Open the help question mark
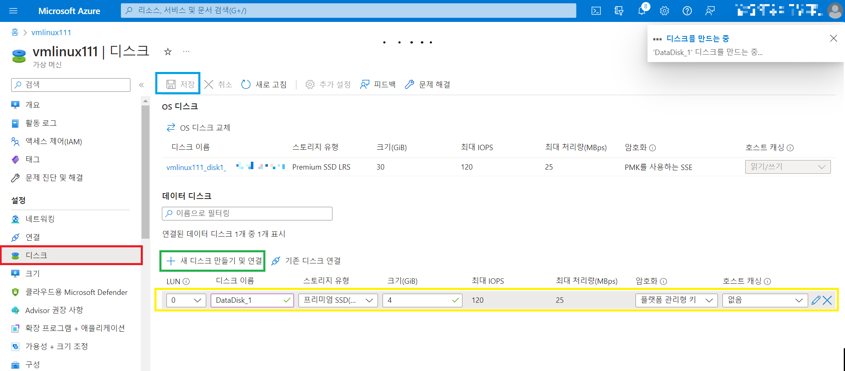Image resolution: width=845 pixels, height=371 pixels. coord(687,11)
